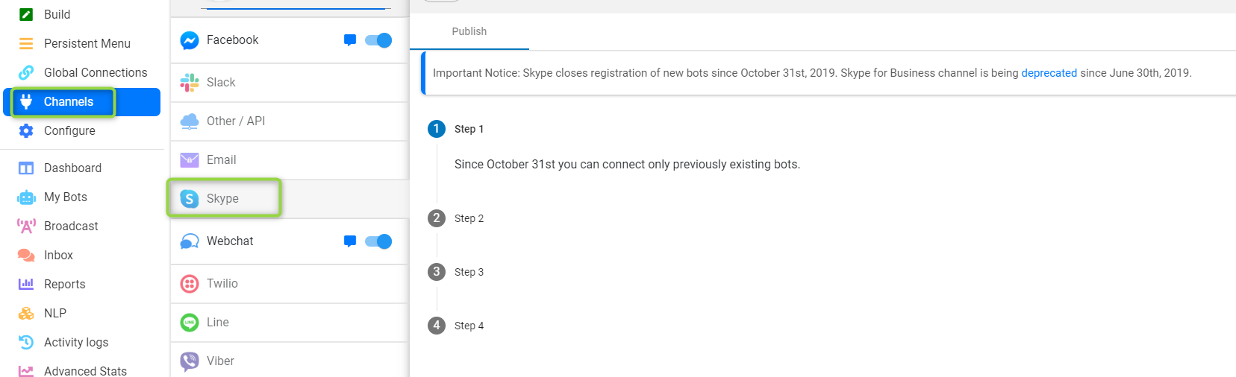Click the Skype logo icon
This screenshot has height=377, width=1236.
(190, 199)
